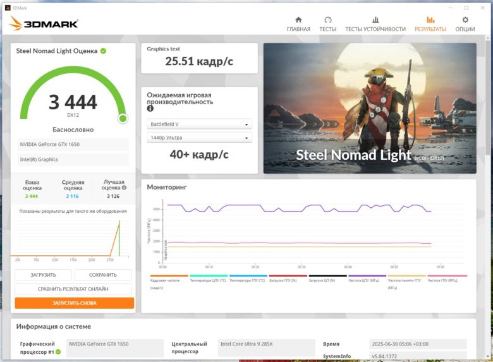Image resolution: width=493 pixels, height=362 pixels.
Task: Click the best score 3 126
Action: click(x=113, y=196)
